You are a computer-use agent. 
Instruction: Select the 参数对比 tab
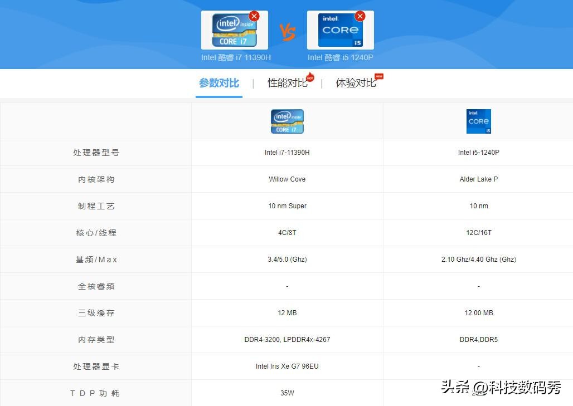[x=218, y=82]
